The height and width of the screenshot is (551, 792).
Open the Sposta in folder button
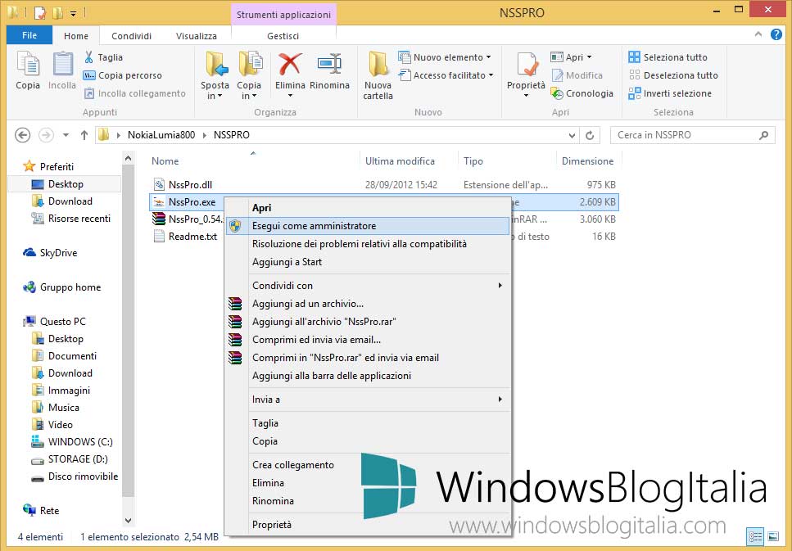click(215, 75)
